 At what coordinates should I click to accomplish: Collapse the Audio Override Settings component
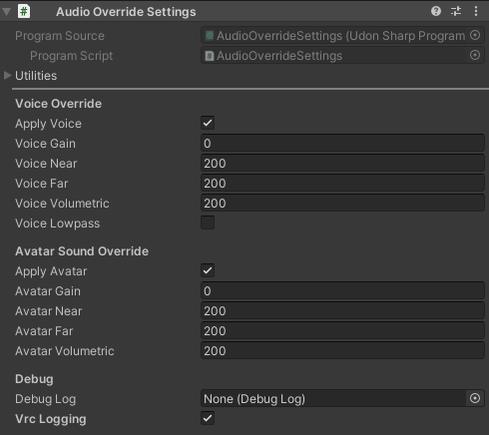tap(6, 12)
